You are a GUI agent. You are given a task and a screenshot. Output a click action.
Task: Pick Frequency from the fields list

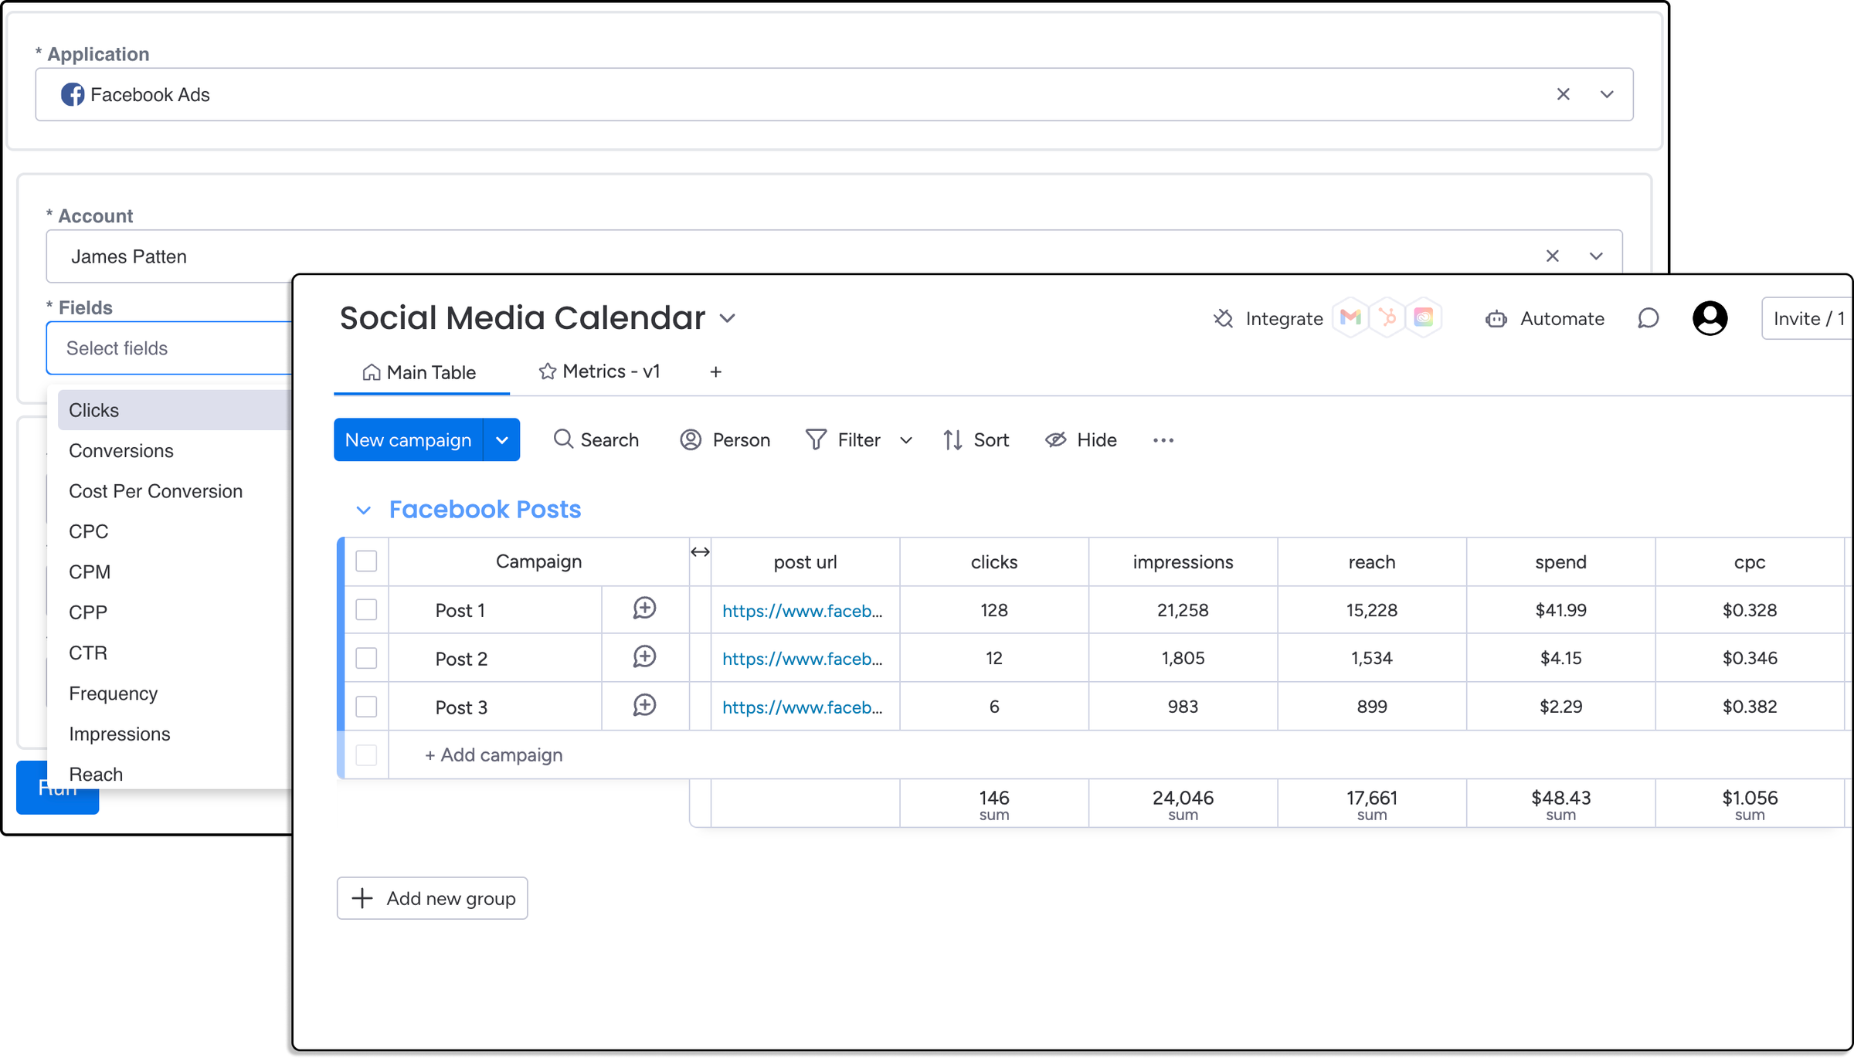click(x=113, y=693)
